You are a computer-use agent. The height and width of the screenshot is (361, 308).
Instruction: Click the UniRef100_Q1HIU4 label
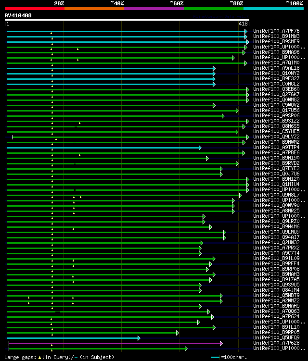276,185
